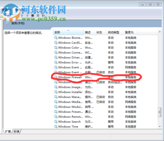Click gear icon of Windows Installer service
This screenshot has height=141, width=164.
click(56, 92)
